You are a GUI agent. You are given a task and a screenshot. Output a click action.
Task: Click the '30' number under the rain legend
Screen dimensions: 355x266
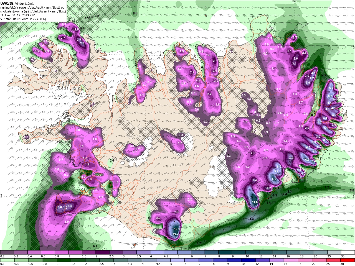coord(343,264)
